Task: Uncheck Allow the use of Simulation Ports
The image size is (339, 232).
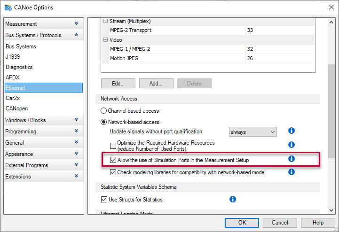Action: tap(113, 160)
